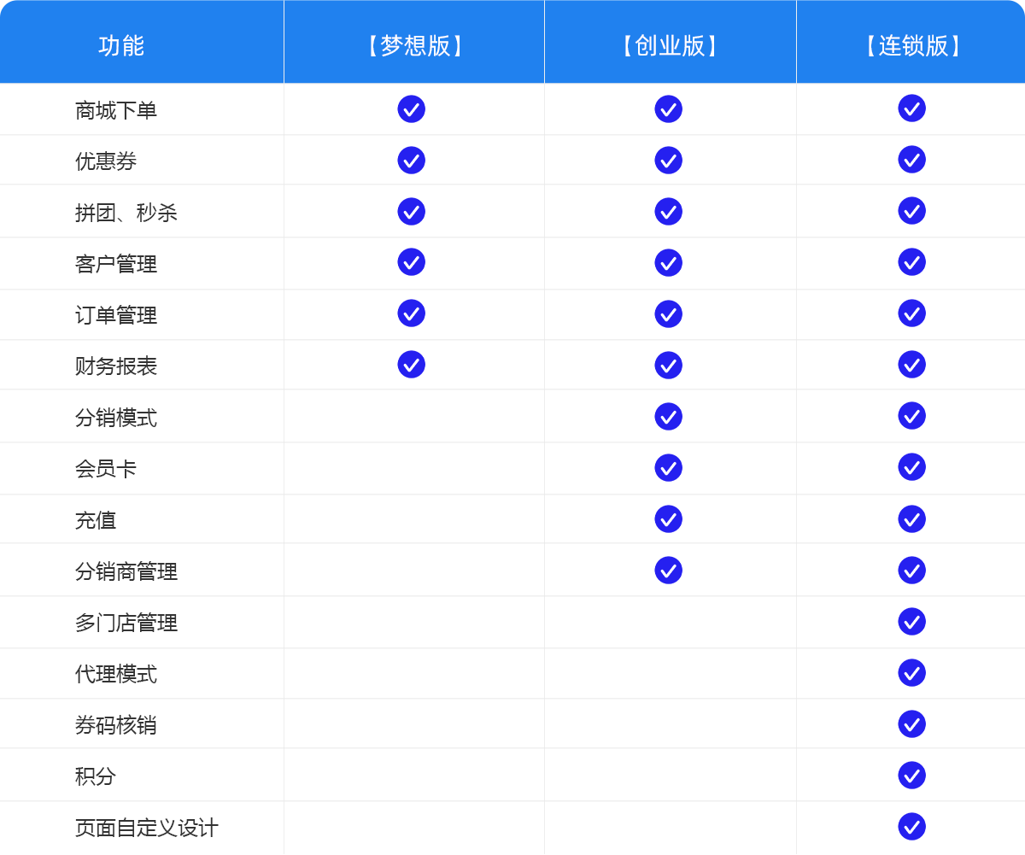Image resolution: width=1025 pixels, height=855 pixels.
Task: Click the 代理模式 feature label
Action: 116,674
